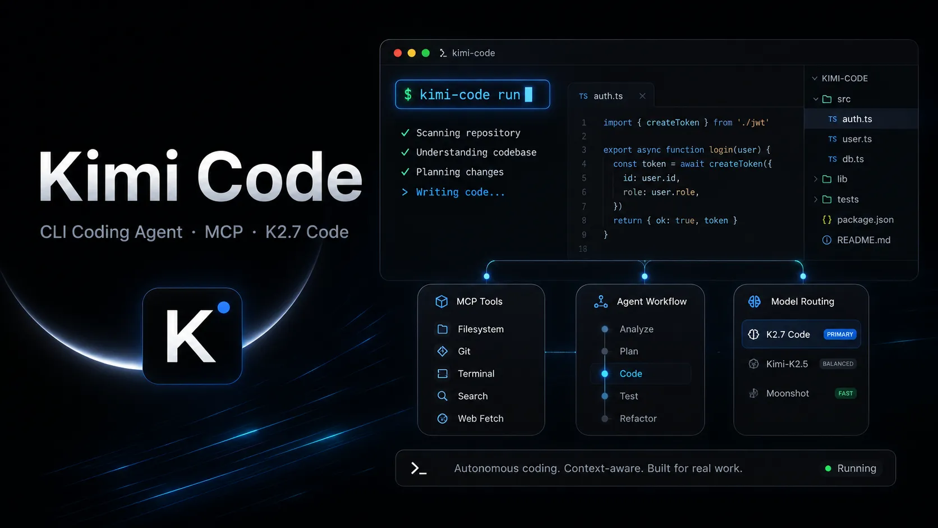
Task: Click the 'return { ok: true, token }' line
Action: pyautogui.click(x=675, y=221)
